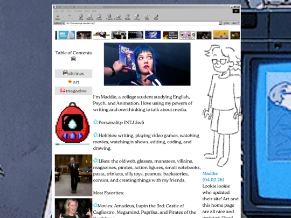Image resolution: width=291 pixels, height=218 pixels.
Task: Open the Search toolbar icon
Action: (109, 16)
